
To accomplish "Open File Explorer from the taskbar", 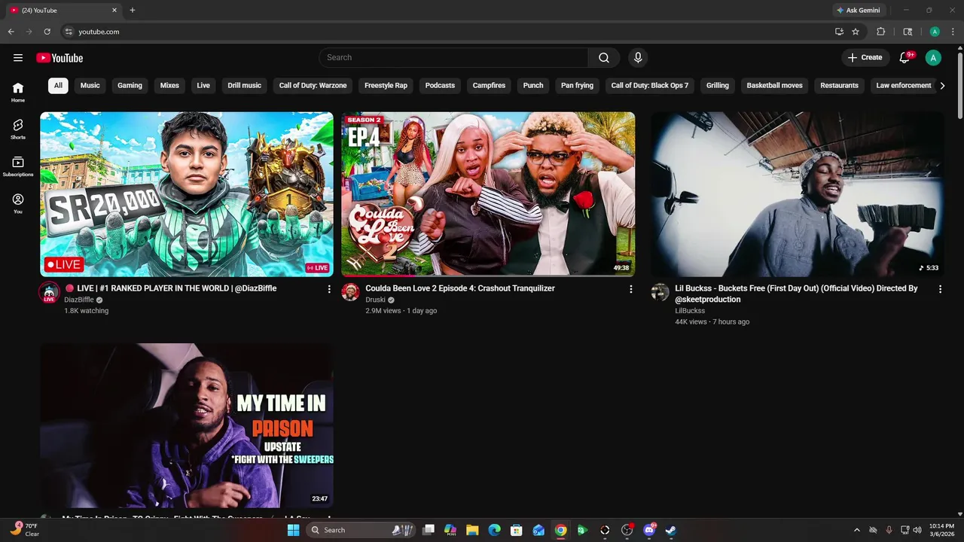I will coord(472,530).
